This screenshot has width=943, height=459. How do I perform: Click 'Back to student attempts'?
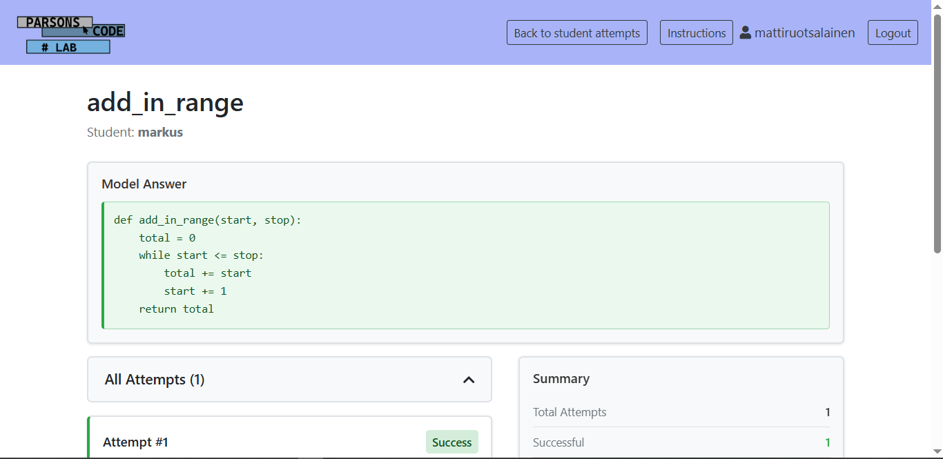576,32
